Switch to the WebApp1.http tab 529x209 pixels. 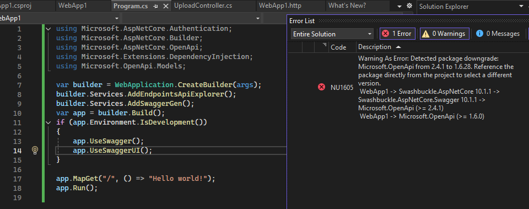coord(280,6)
